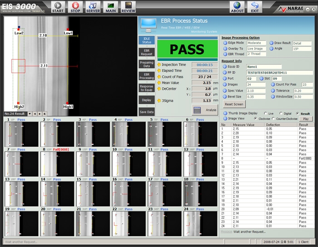The height and width of the screenshot is (247, 318).
Task: Switch to the MAIN screen
Action: (x=110, y=7)
